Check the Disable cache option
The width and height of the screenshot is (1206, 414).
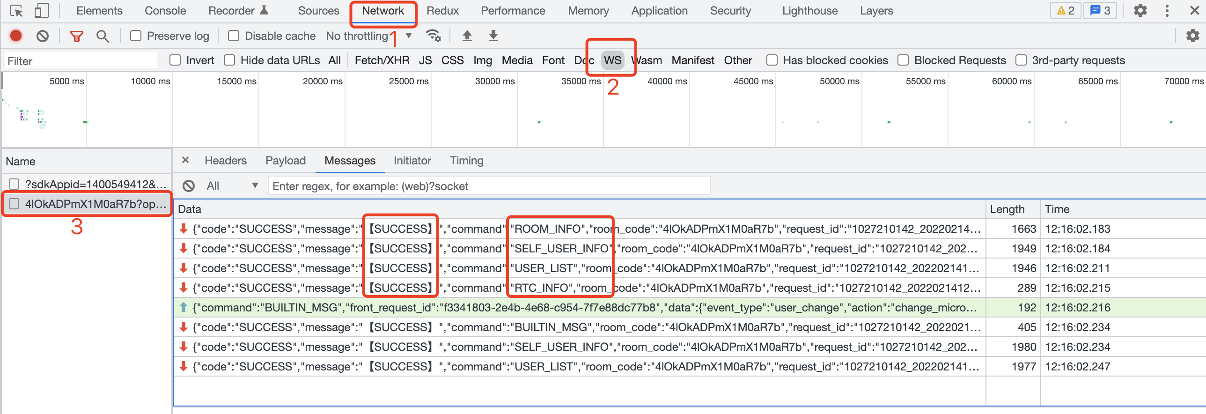[x=234, y=36]
